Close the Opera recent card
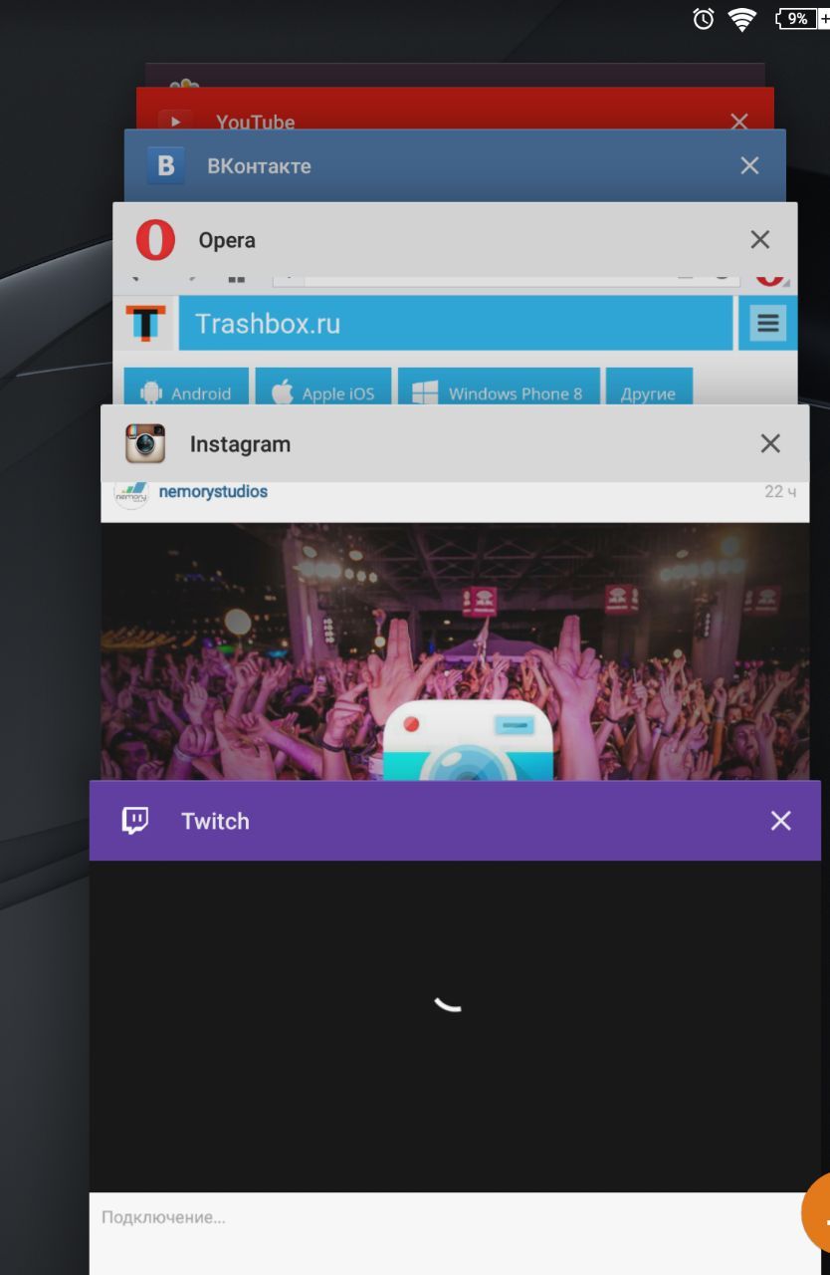 (759, 239)
